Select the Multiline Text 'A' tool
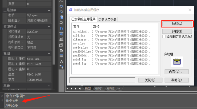Image resolution: width=197 pixels, height=109 pixels. pyautogui.click(x=61, y=62)
